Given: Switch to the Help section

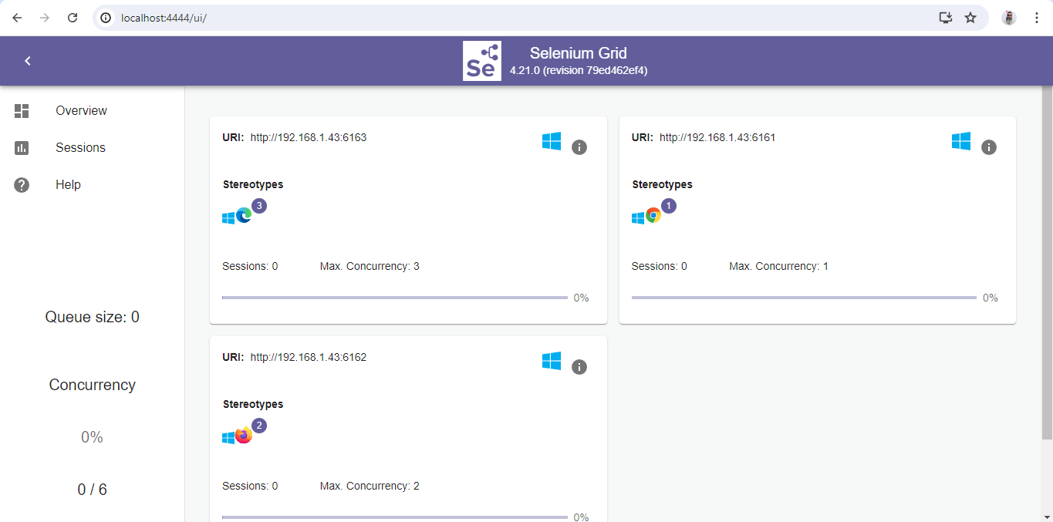Looking at the screenshot, I should 68,184.
